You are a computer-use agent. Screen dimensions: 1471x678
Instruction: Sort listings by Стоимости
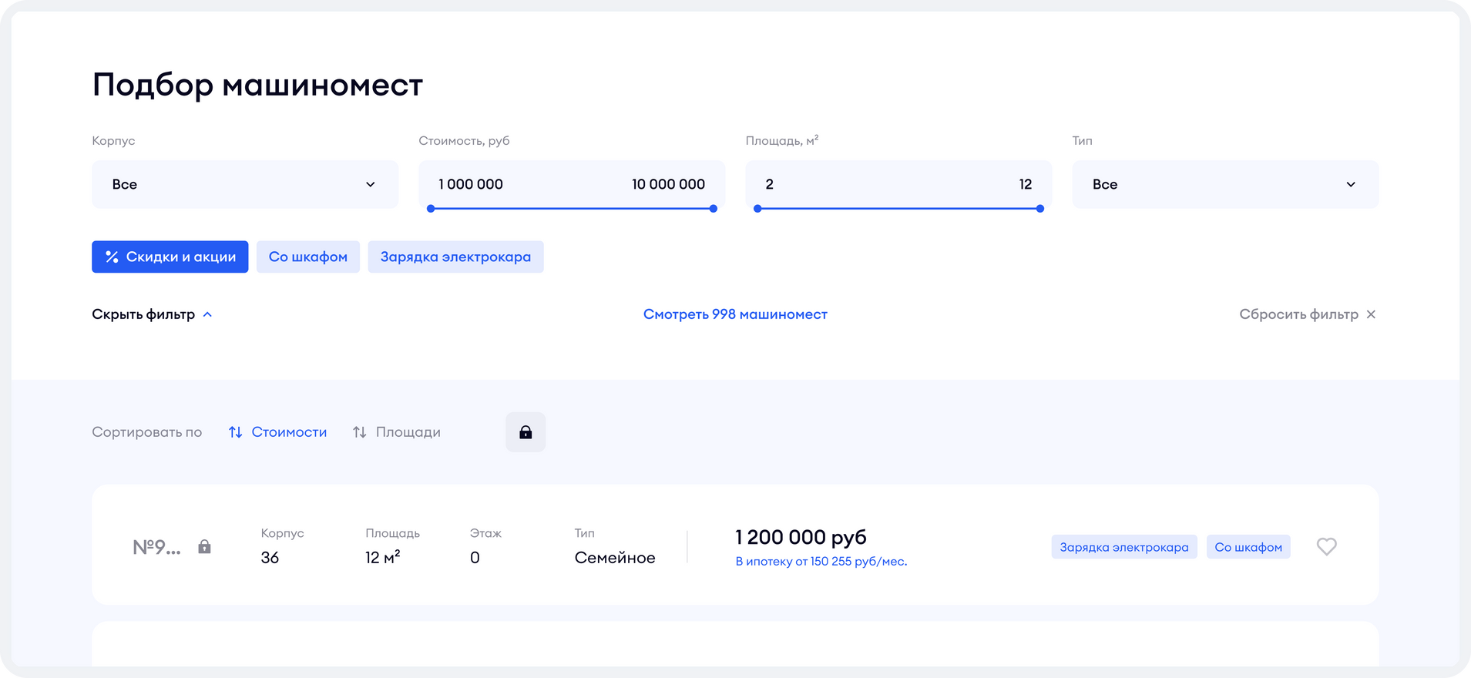point(289,432)
